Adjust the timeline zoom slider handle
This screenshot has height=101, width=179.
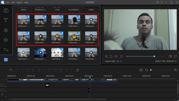click(151, 70)
